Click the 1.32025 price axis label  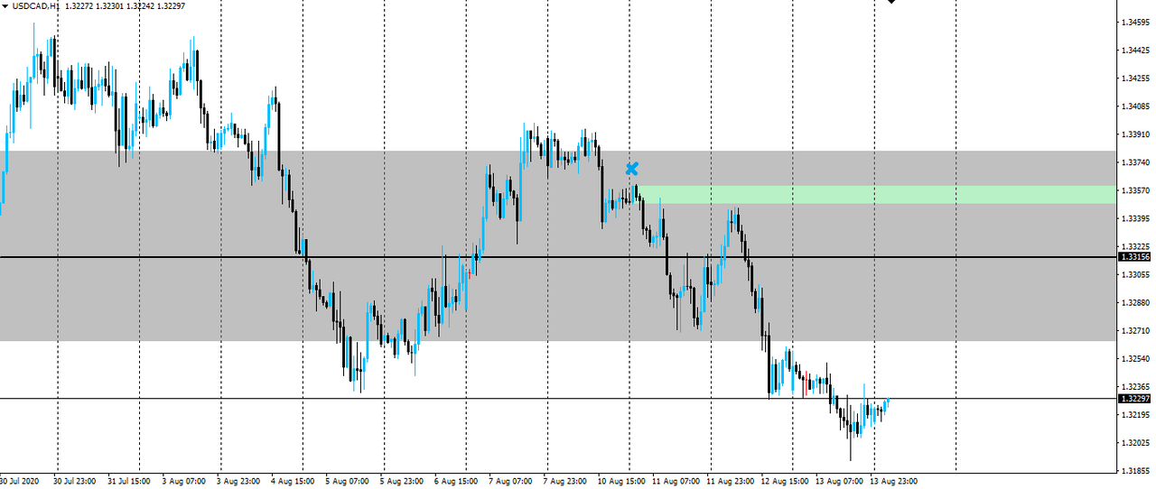click(1136, 443)
